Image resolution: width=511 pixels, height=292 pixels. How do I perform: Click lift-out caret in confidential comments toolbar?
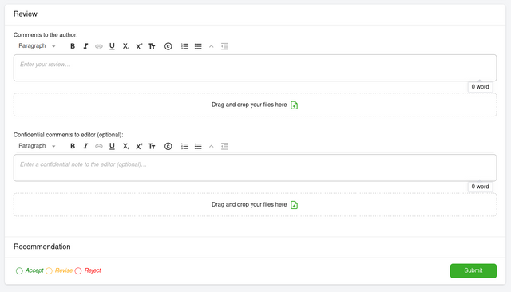(x=211, y=147)
